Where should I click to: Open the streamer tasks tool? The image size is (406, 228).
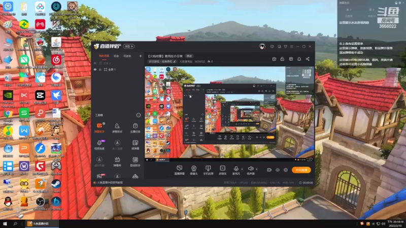[135, 128]
